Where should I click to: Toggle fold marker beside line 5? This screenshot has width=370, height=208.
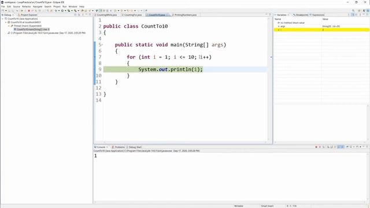pyautogui.click(x=102, y=44)
